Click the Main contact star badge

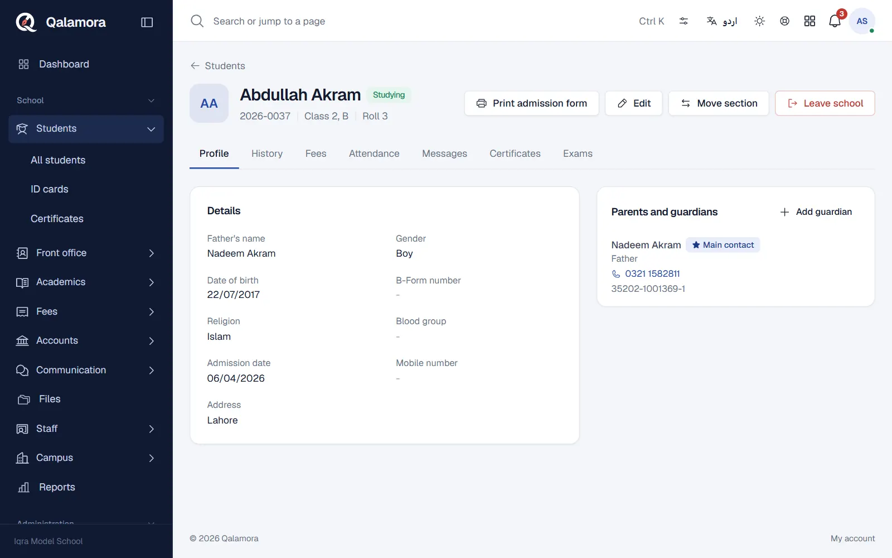click(x=723, y=245)
